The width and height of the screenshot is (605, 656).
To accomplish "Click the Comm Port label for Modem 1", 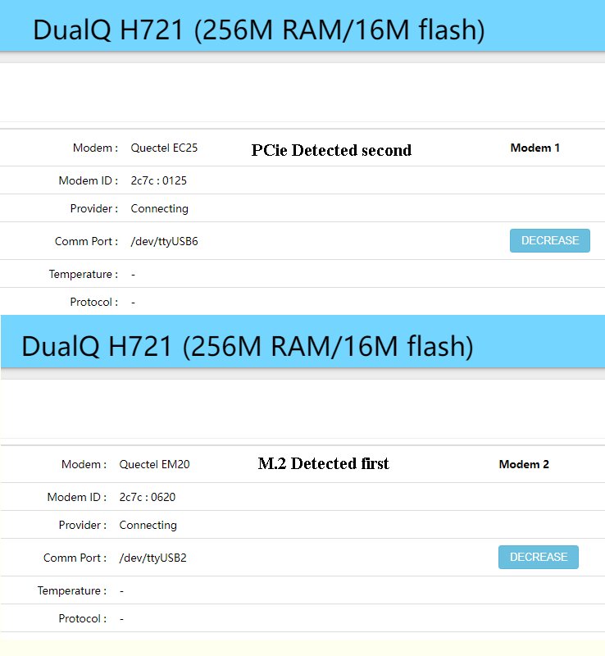I will (x=86, y=241).
